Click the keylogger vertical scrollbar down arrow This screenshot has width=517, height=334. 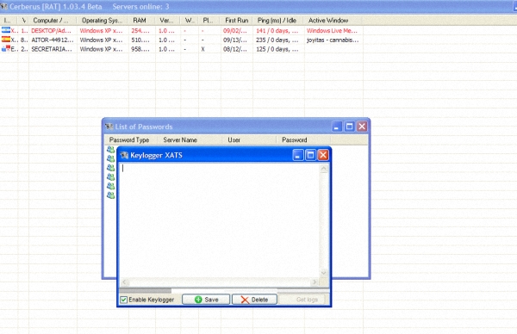324,273
